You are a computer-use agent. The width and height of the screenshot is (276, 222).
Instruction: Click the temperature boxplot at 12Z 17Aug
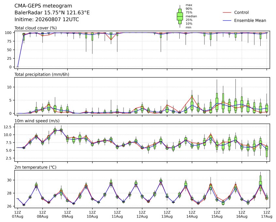pyautogui.click(x=267, y=197)
